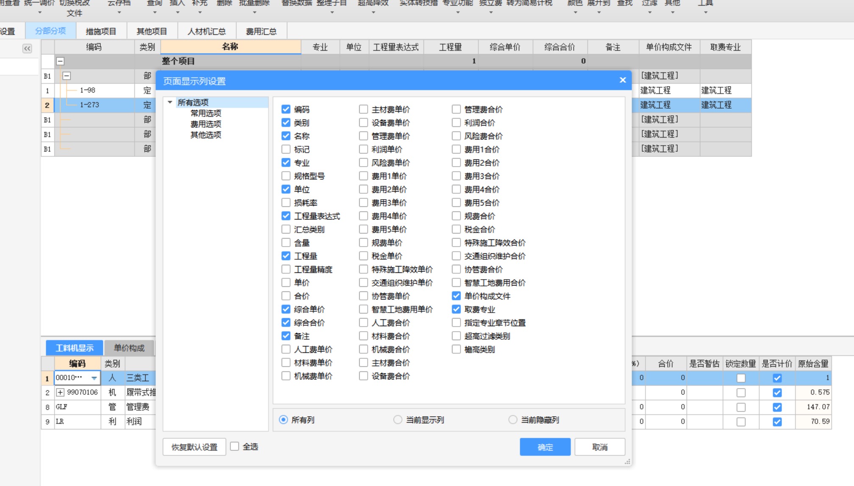Select the 所有列 radio button

pos(283,420)
